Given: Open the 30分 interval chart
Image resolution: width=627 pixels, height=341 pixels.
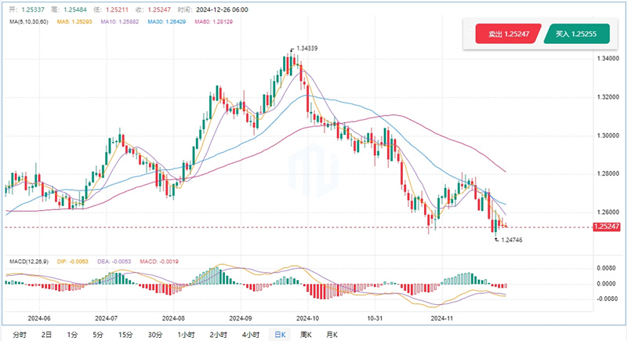Looking at the screenshot, I should click(154, 334).
